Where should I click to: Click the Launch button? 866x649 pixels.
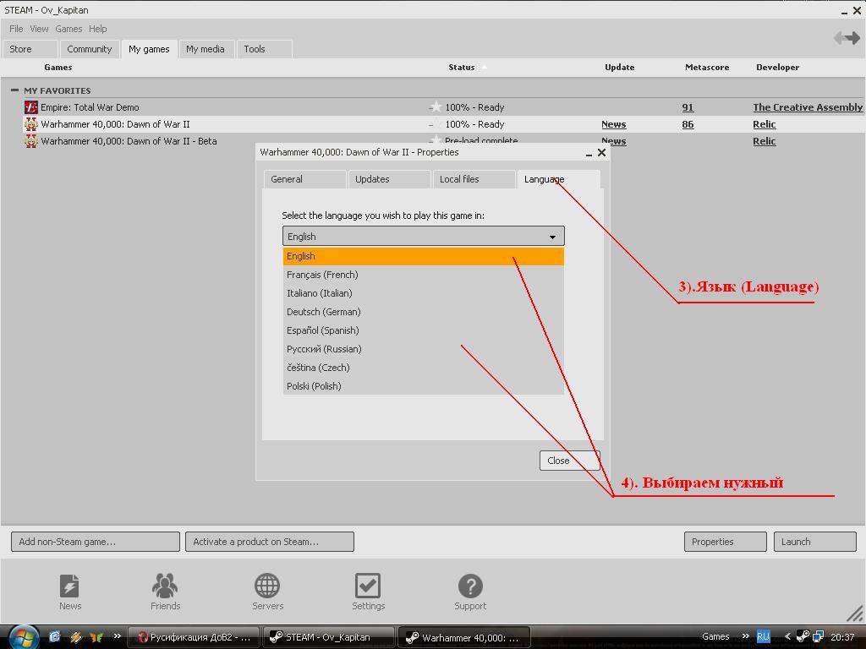(x=814, y=542)
